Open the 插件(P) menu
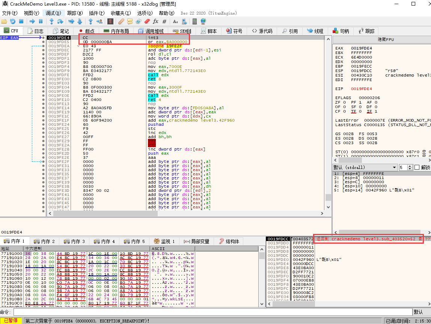The height and width of the screenshot is (324, 431). tap(96, 13)
